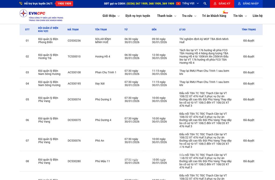Click the MÃ TRẠM column header
This screenshot has width=275, height=180.
tap(73, 30)
